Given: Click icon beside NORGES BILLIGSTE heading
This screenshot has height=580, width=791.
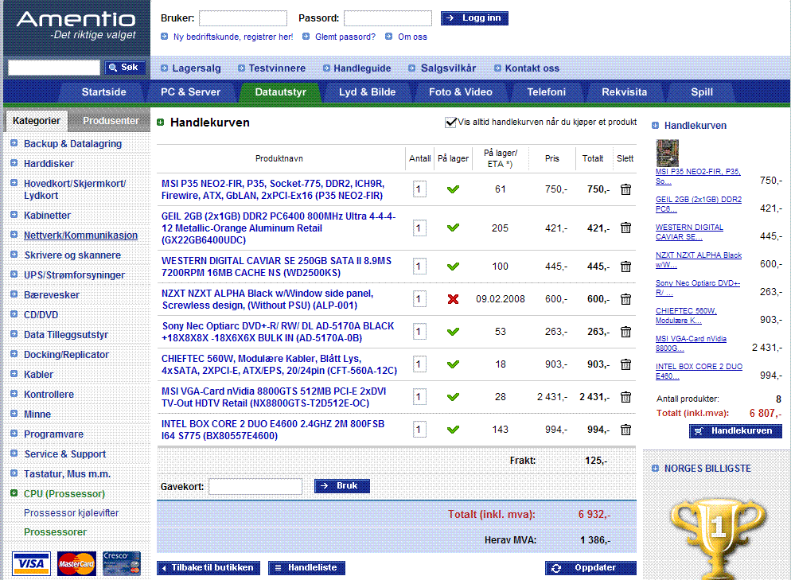Looking at the screenshot, I should click(x=655, y=469).
